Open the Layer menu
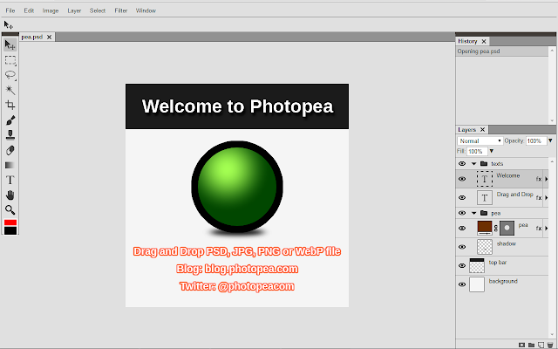The image size is (558, 349). pos(74,10)
